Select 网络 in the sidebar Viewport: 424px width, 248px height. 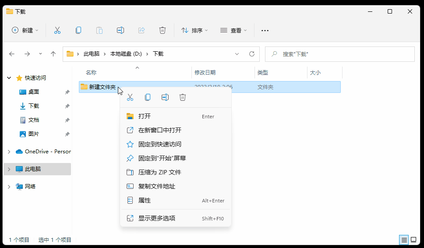[x=30, y=187]
